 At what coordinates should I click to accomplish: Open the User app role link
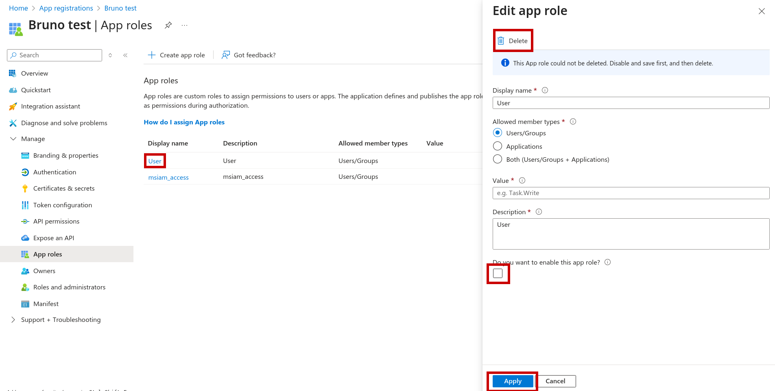tap(155, 161)
